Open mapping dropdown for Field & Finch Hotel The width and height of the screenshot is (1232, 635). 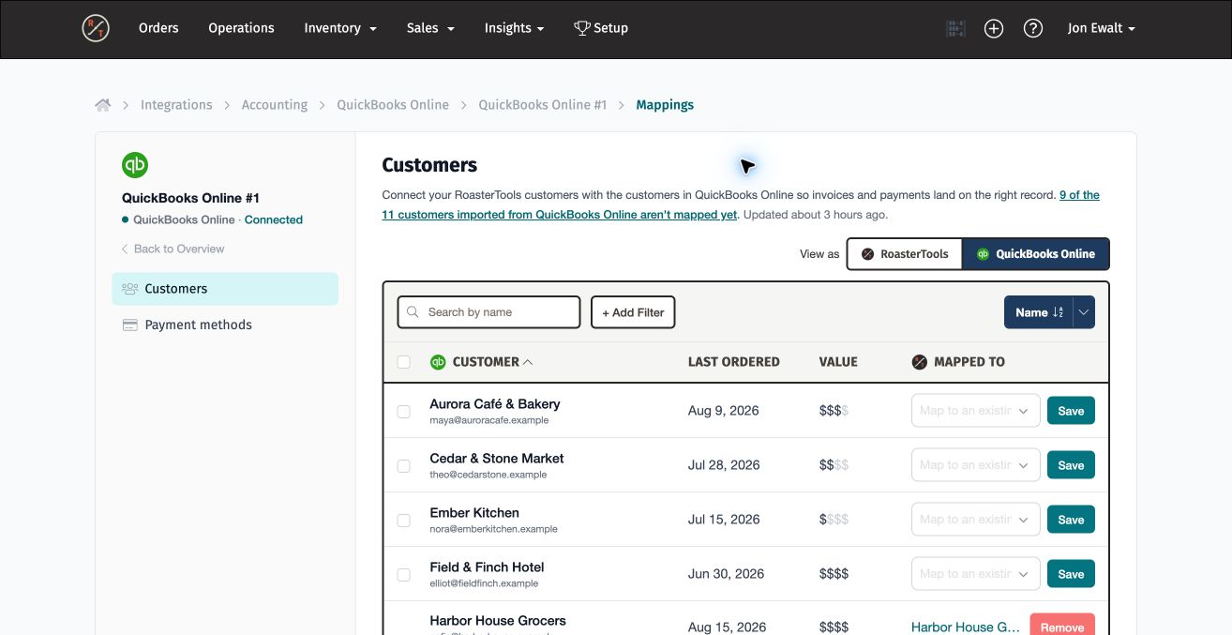(975, 574)
